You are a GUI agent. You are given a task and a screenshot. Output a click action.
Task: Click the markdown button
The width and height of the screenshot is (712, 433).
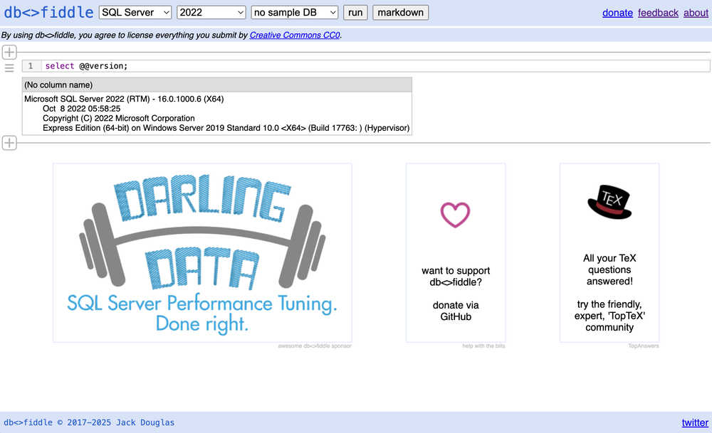tap(400, 12)
